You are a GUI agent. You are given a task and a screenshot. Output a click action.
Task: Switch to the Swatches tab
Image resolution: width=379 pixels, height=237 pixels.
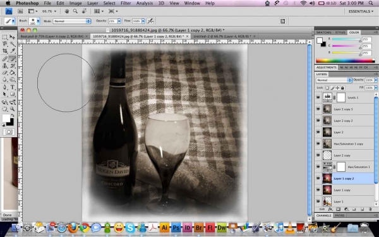tap(323, 32)
